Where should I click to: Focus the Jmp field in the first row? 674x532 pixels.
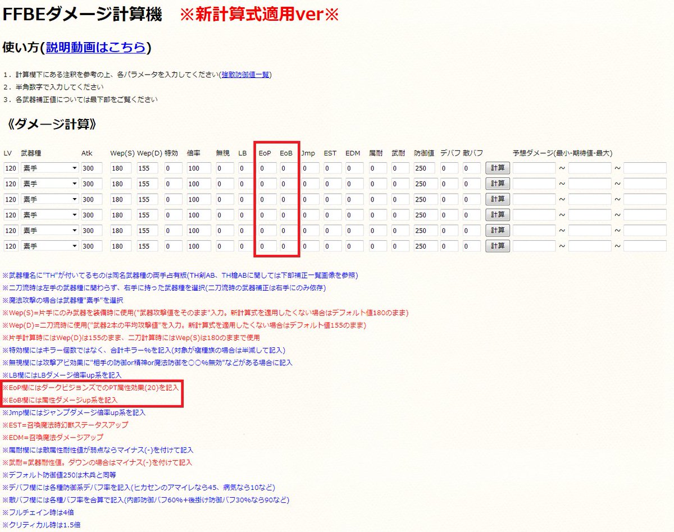(310, 168)
